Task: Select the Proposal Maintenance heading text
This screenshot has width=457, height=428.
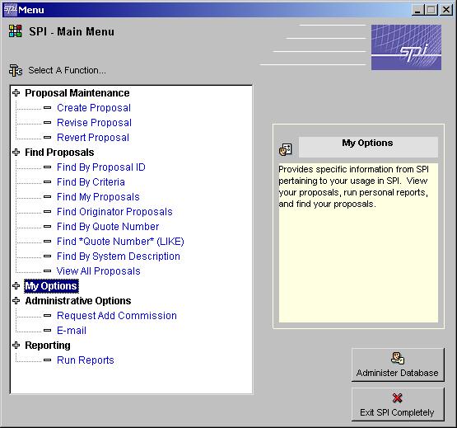Action: (x=77, y=93)
